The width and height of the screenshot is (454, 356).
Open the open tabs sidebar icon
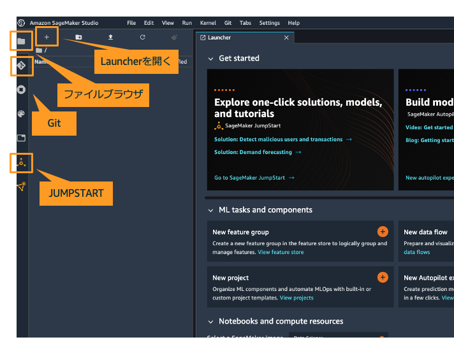pos(21,138)
